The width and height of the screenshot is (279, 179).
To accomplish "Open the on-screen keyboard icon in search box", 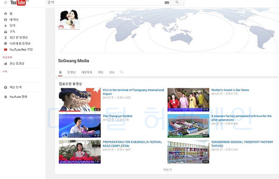I will tap(167, 2).
